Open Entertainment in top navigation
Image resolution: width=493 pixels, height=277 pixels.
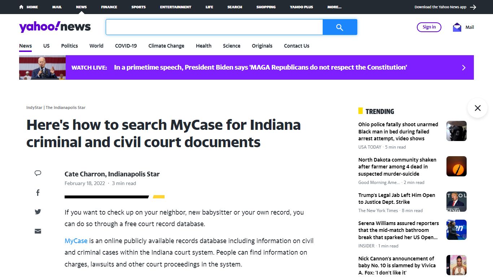(176, 7)
